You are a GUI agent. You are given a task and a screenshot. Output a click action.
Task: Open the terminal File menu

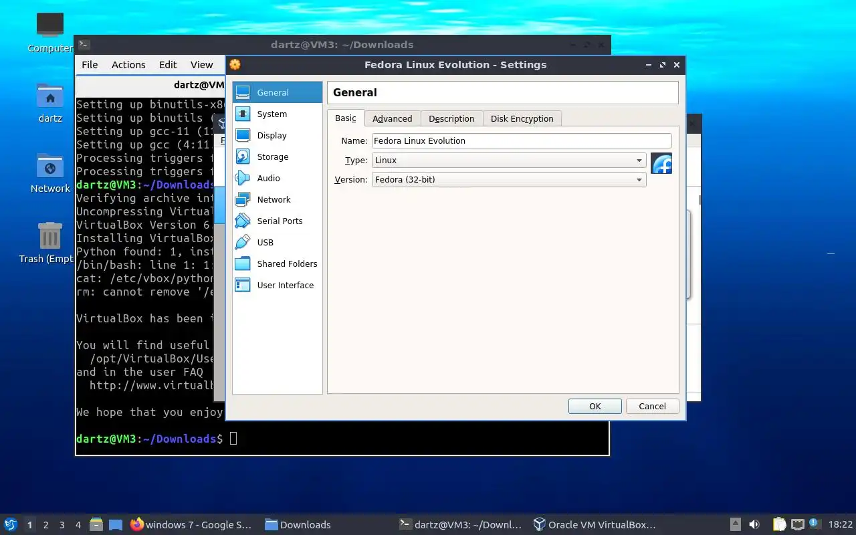coord(90,65)
